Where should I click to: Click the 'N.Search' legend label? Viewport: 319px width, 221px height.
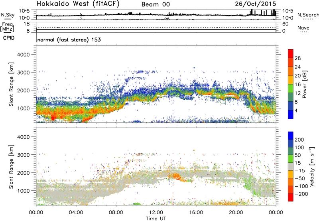coord(308,15)
